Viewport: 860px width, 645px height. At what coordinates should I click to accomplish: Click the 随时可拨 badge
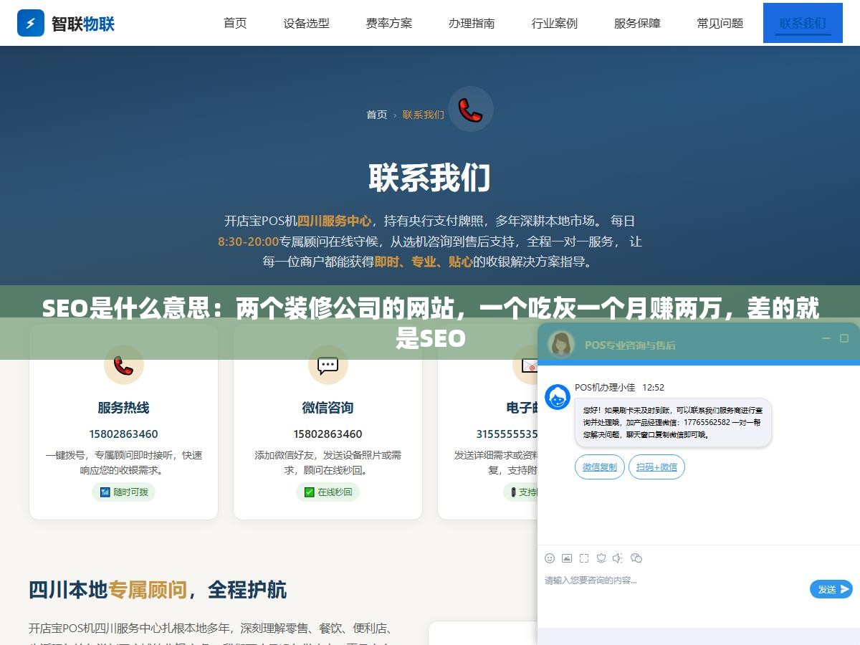pyautogui.click(x=124, y=492)
